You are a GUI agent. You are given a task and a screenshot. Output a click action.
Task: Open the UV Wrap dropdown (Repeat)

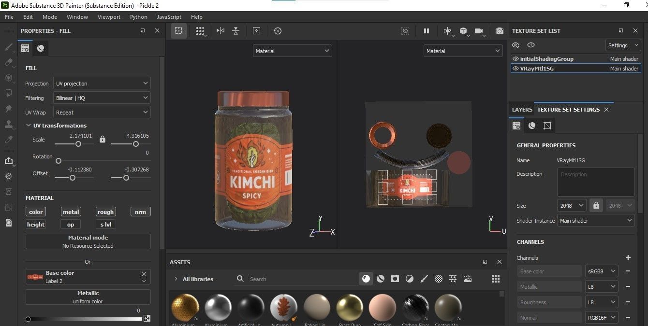tap(102, 112)
